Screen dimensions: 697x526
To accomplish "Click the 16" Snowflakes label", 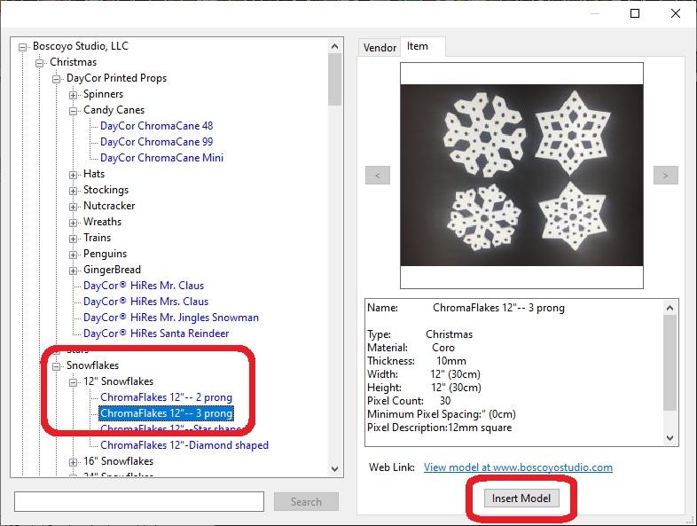I will (118, 461).
